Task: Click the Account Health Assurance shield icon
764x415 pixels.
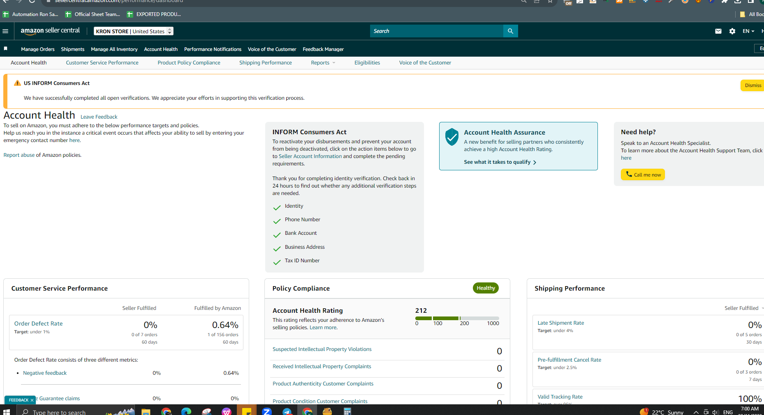Action: pos(452,137)
